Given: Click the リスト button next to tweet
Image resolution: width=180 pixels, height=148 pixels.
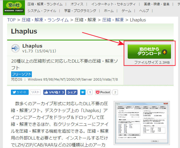Looking at the screenshot, I should [35, 92].
